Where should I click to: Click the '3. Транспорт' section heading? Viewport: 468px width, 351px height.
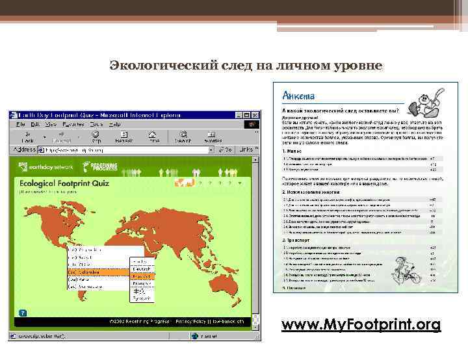click(x=296, y=240)
